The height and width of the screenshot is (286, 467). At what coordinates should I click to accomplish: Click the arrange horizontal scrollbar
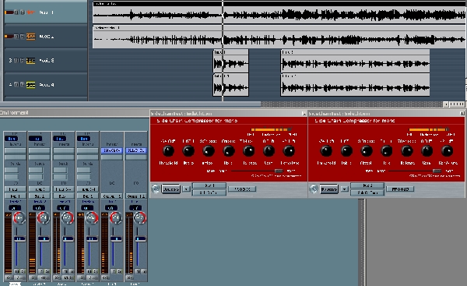coord(131,104)
